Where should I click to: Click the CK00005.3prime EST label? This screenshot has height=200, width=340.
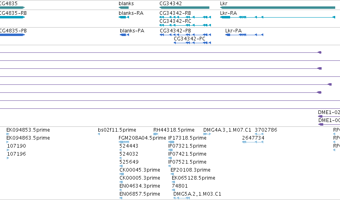coord(140,178)
